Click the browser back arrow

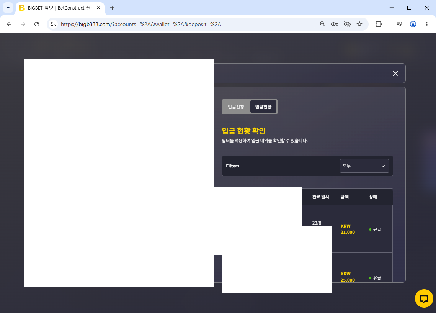(x=9, y=24)
